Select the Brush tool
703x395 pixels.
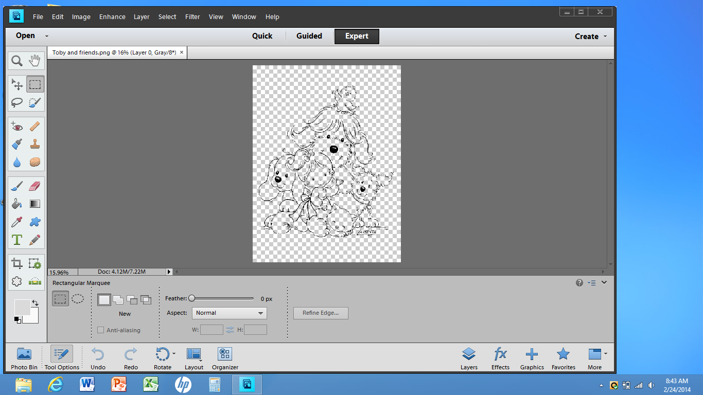(17, 186)
